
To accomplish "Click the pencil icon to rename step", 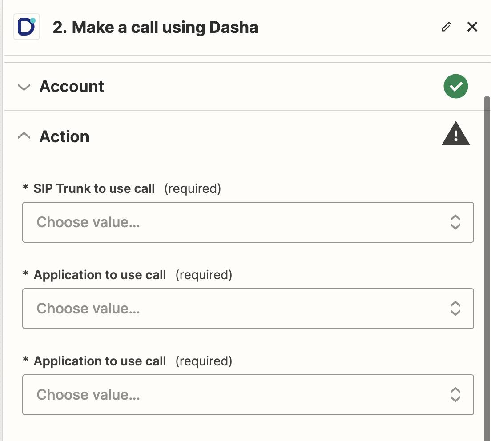I will coord(446,27).
